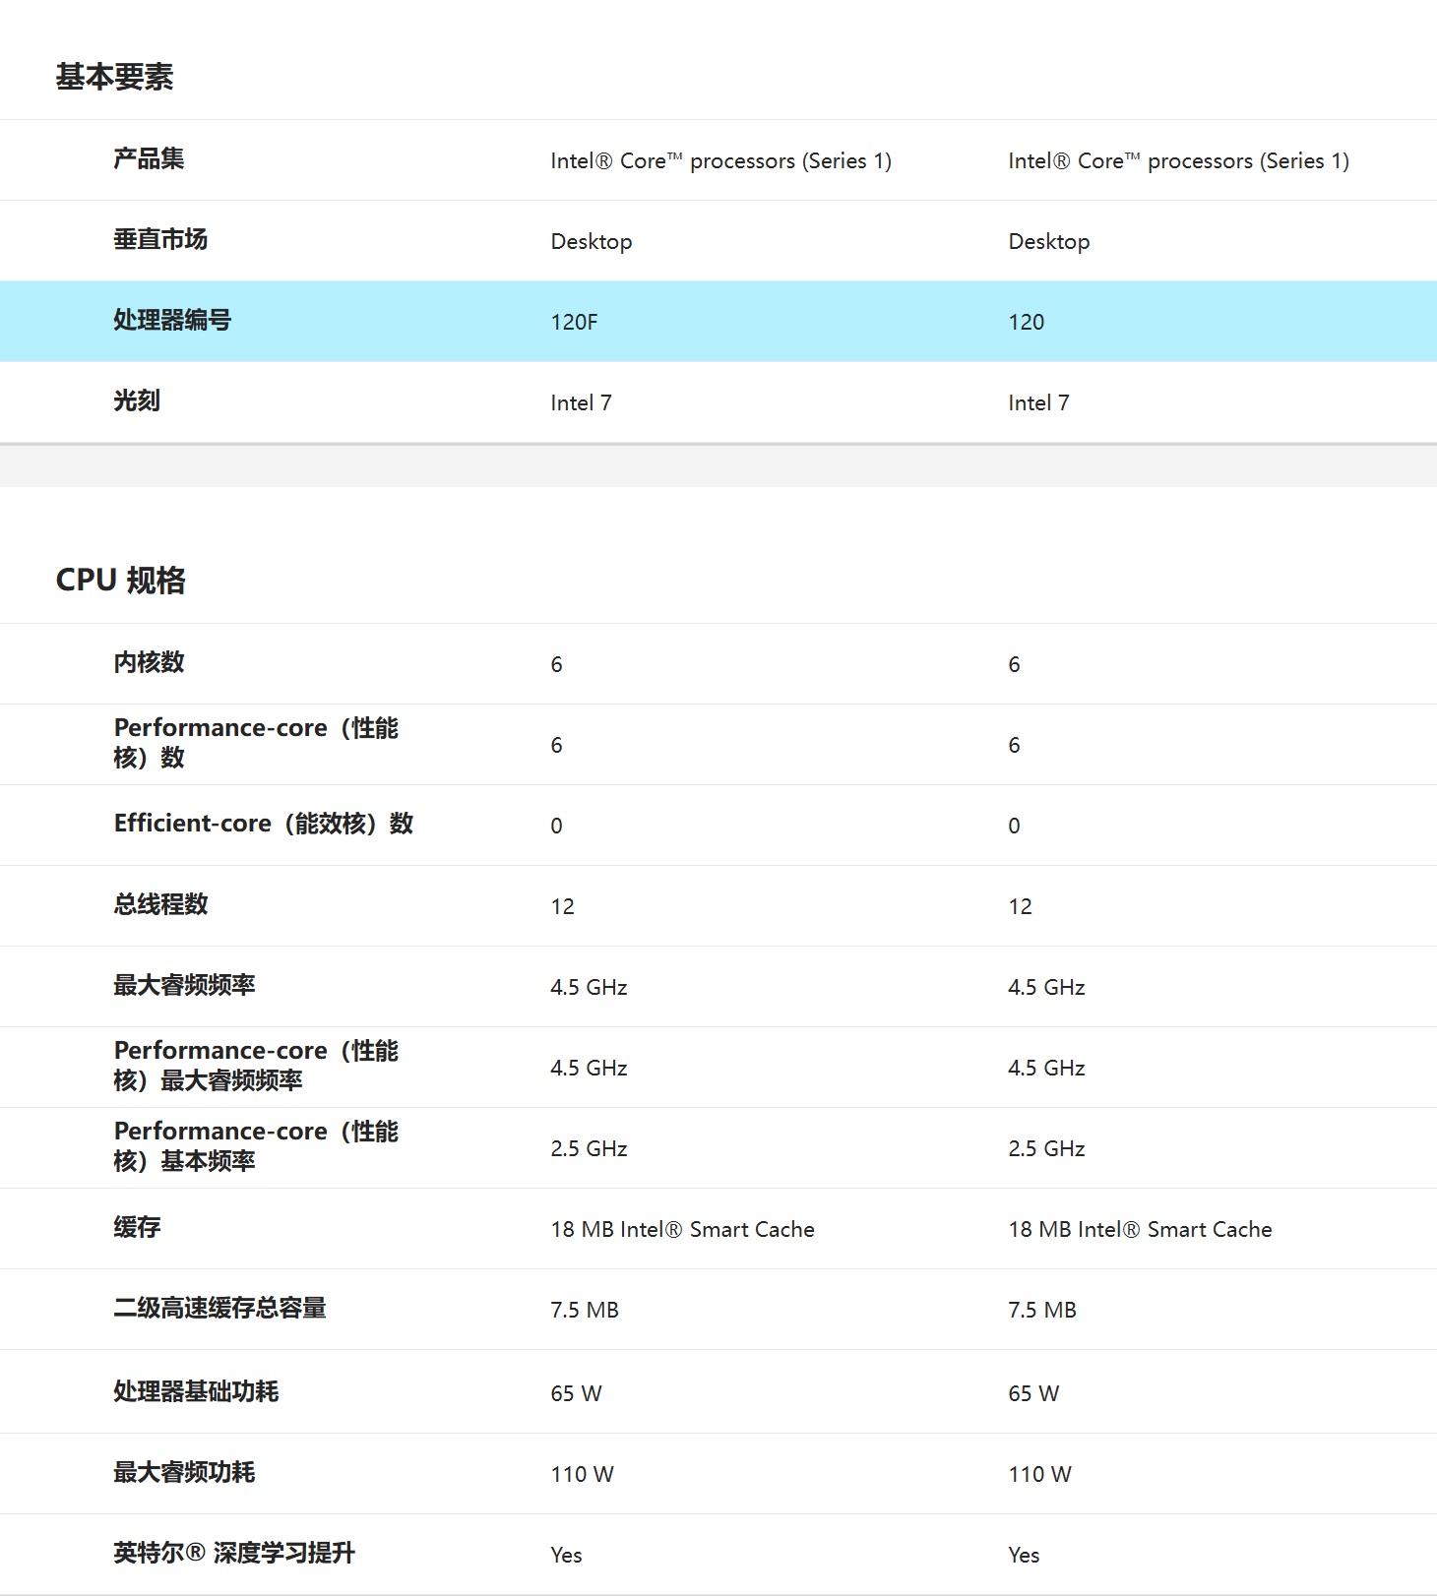Click the Efficient-core（能效核）数 label
The width and height of the screenshot is (1437, 1596).
click(x=264, y=824)
